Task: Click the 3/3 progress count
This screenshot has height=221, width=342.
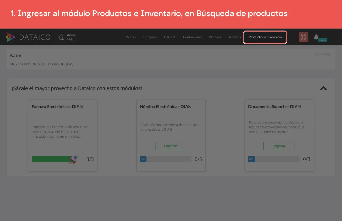Action: (90, 159)
